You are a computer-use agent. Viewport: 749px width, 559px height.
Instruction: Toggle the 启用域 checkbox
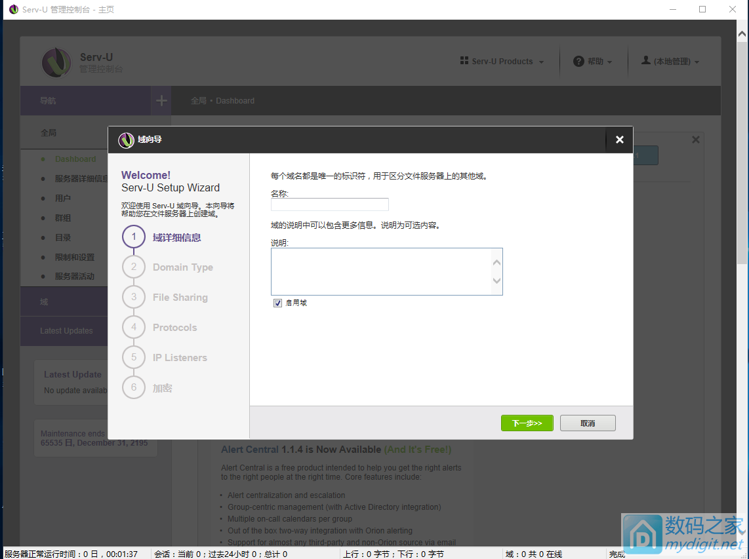coord(277,303)
